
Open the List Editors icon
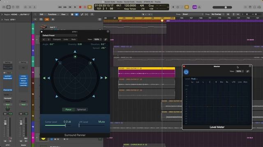click(x=245, y=7)
